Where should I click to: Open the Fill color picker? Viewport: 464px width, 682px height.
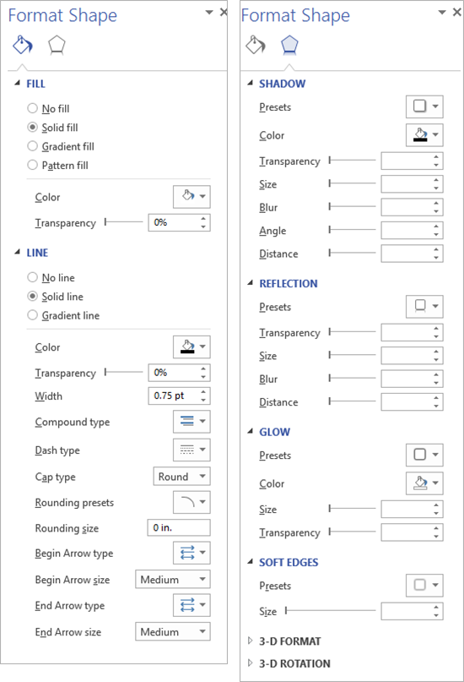[x=192, y=197]
